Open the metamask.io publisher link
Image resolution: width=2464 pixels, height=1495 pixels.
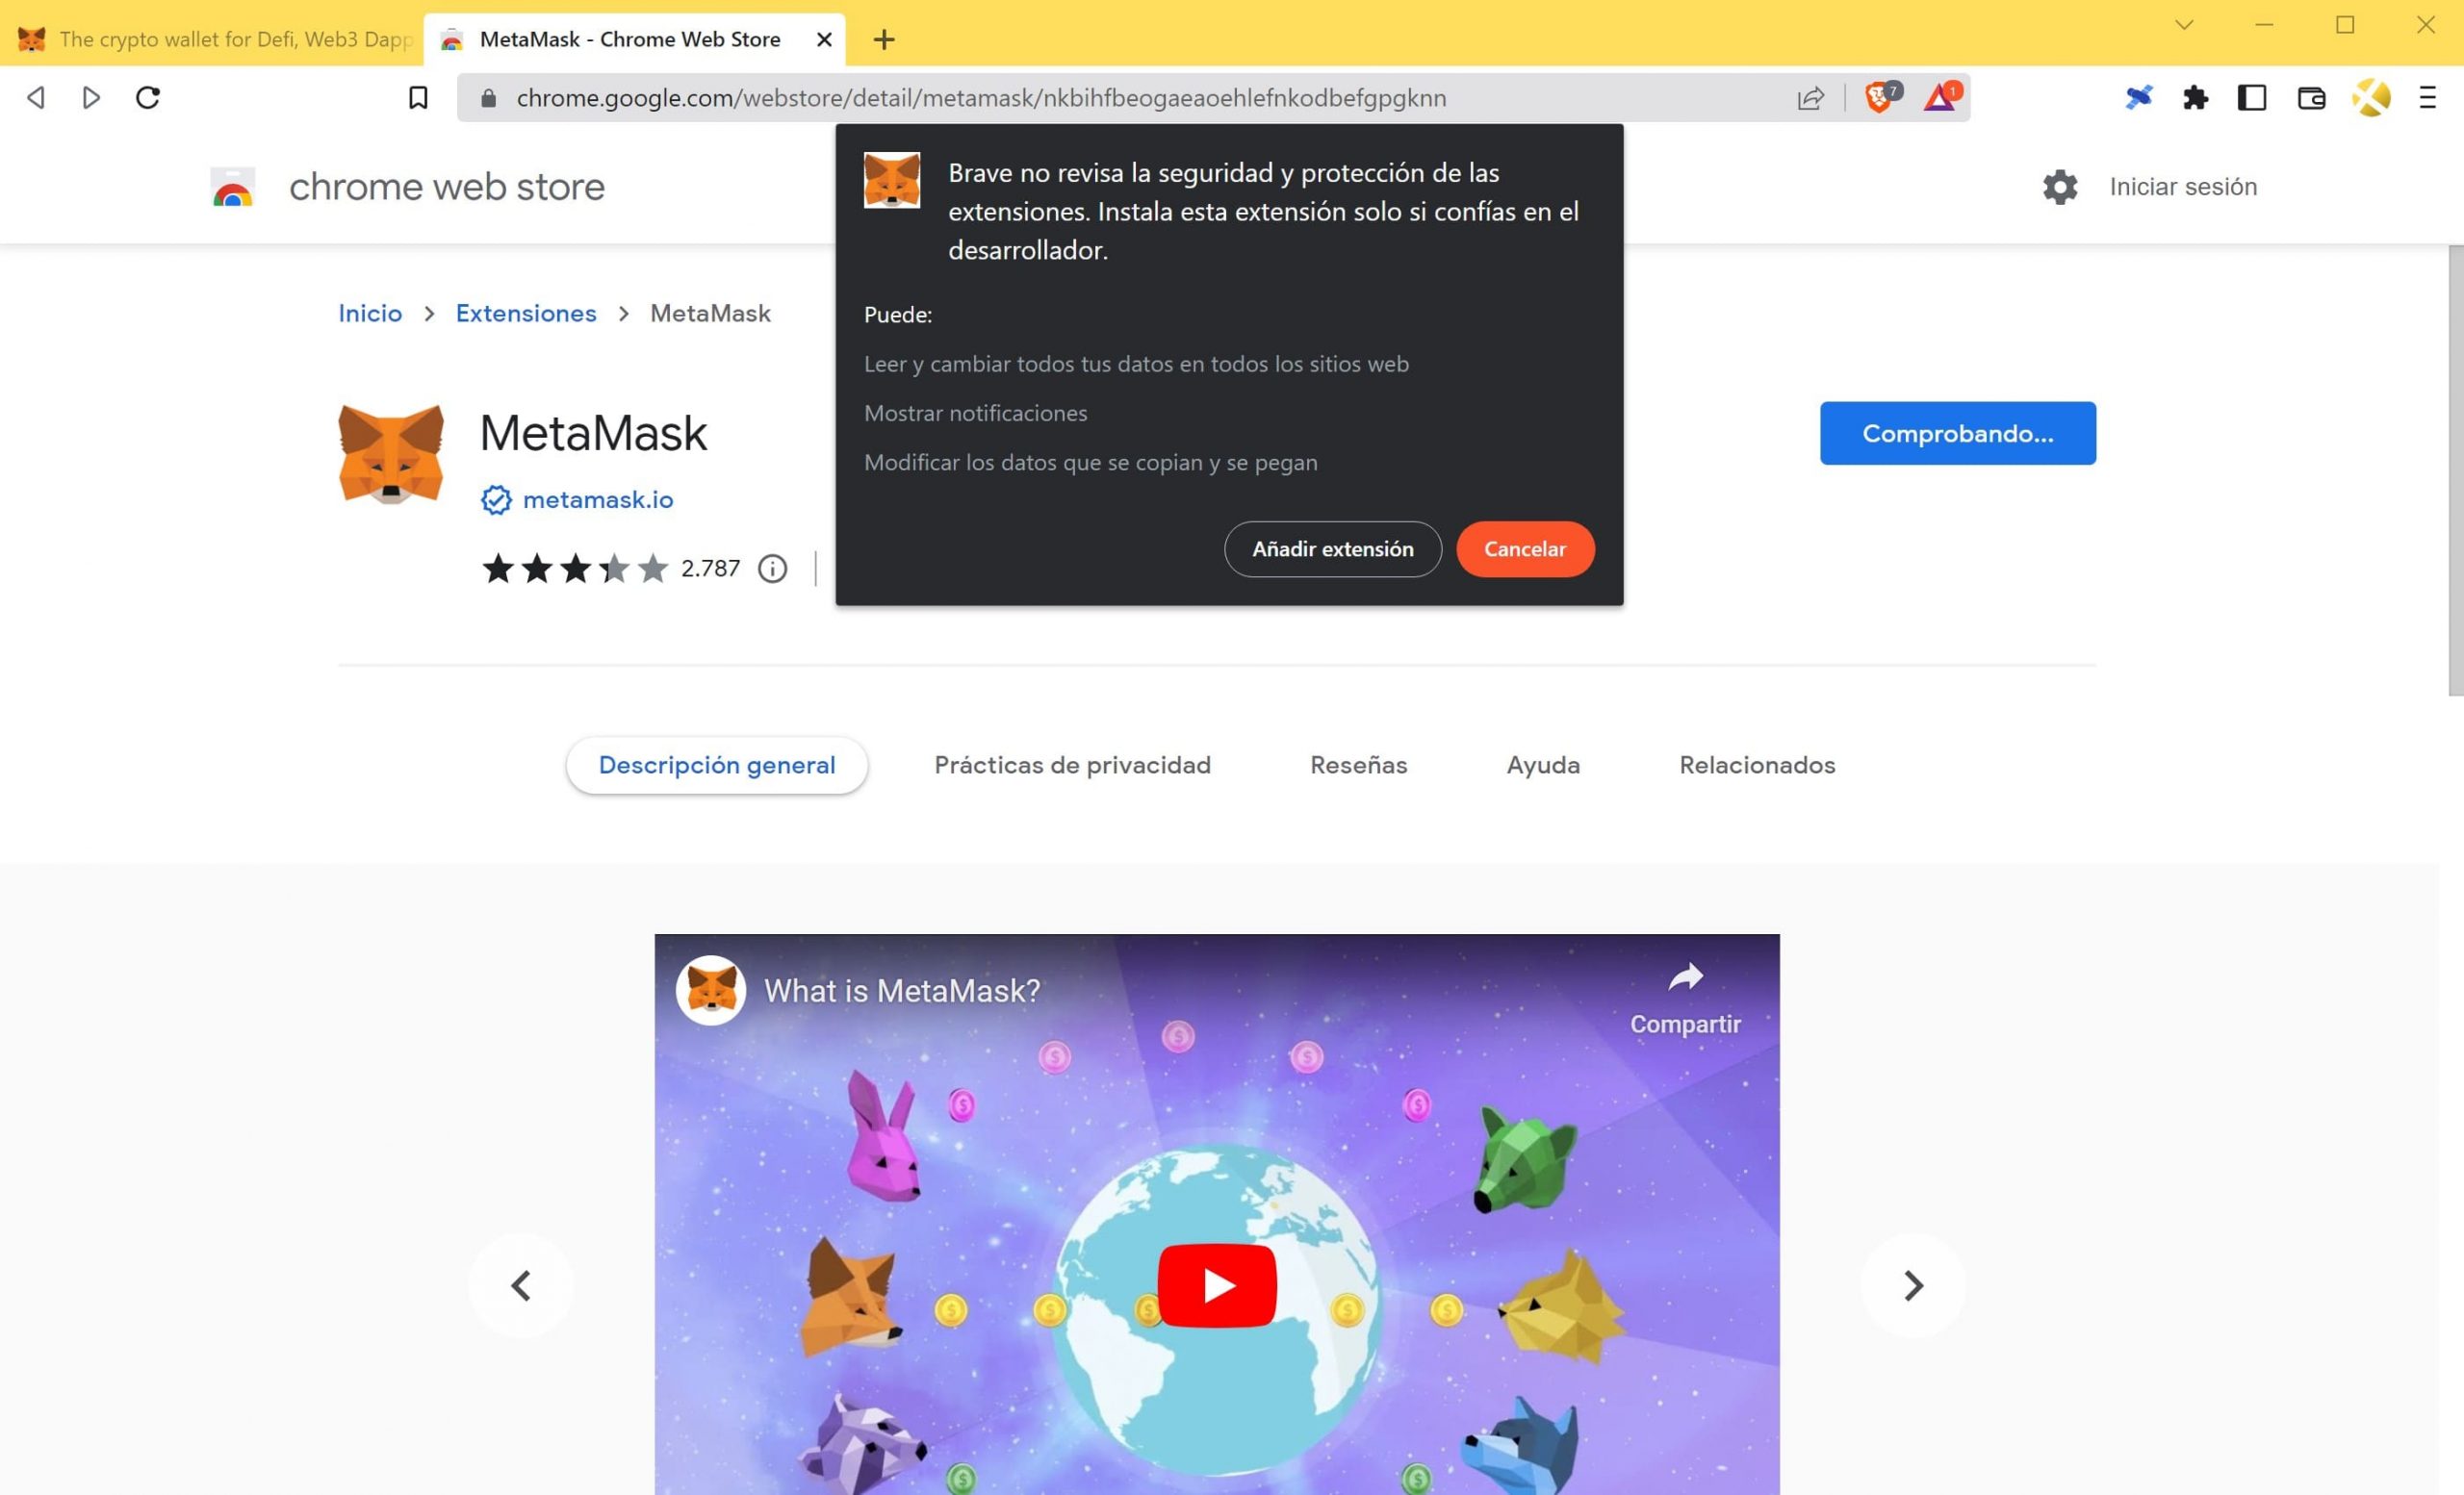[x=598, y=499]
